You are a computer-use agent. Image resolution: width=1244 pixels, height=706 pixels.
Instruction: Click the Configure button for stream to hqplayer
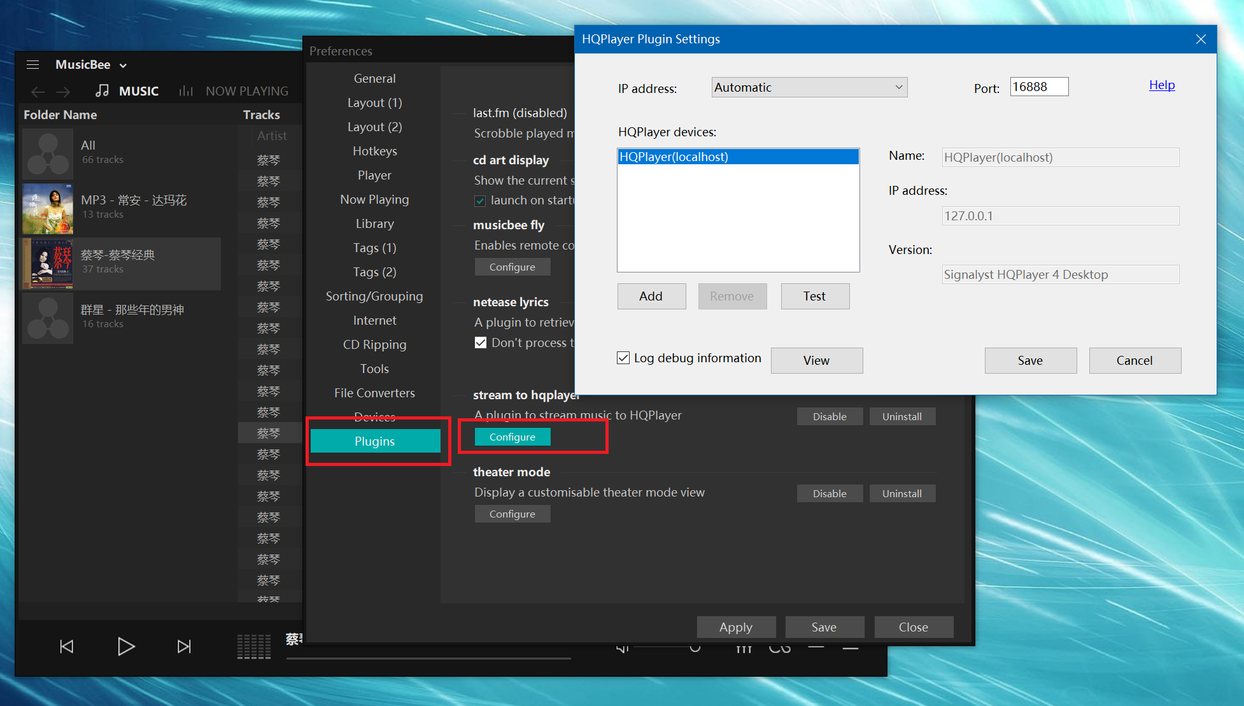point(512,437)
